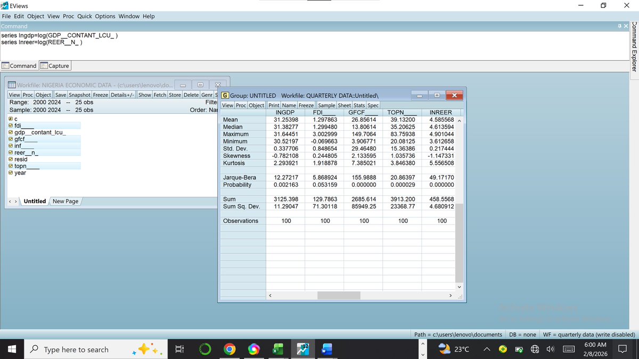Image resolution: width=639 pixels, height=359 pixels.
Task: Open the File menu
Action: pos(5,16)
